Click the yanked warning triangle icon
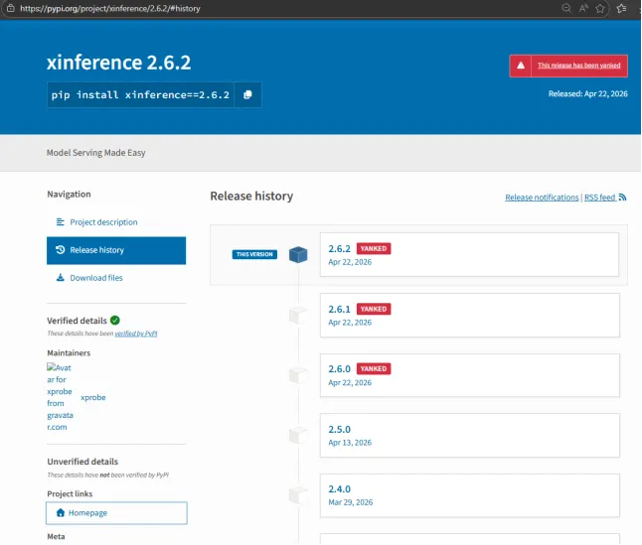The width and height of the screenshot is (642, 545). [521, 66]
